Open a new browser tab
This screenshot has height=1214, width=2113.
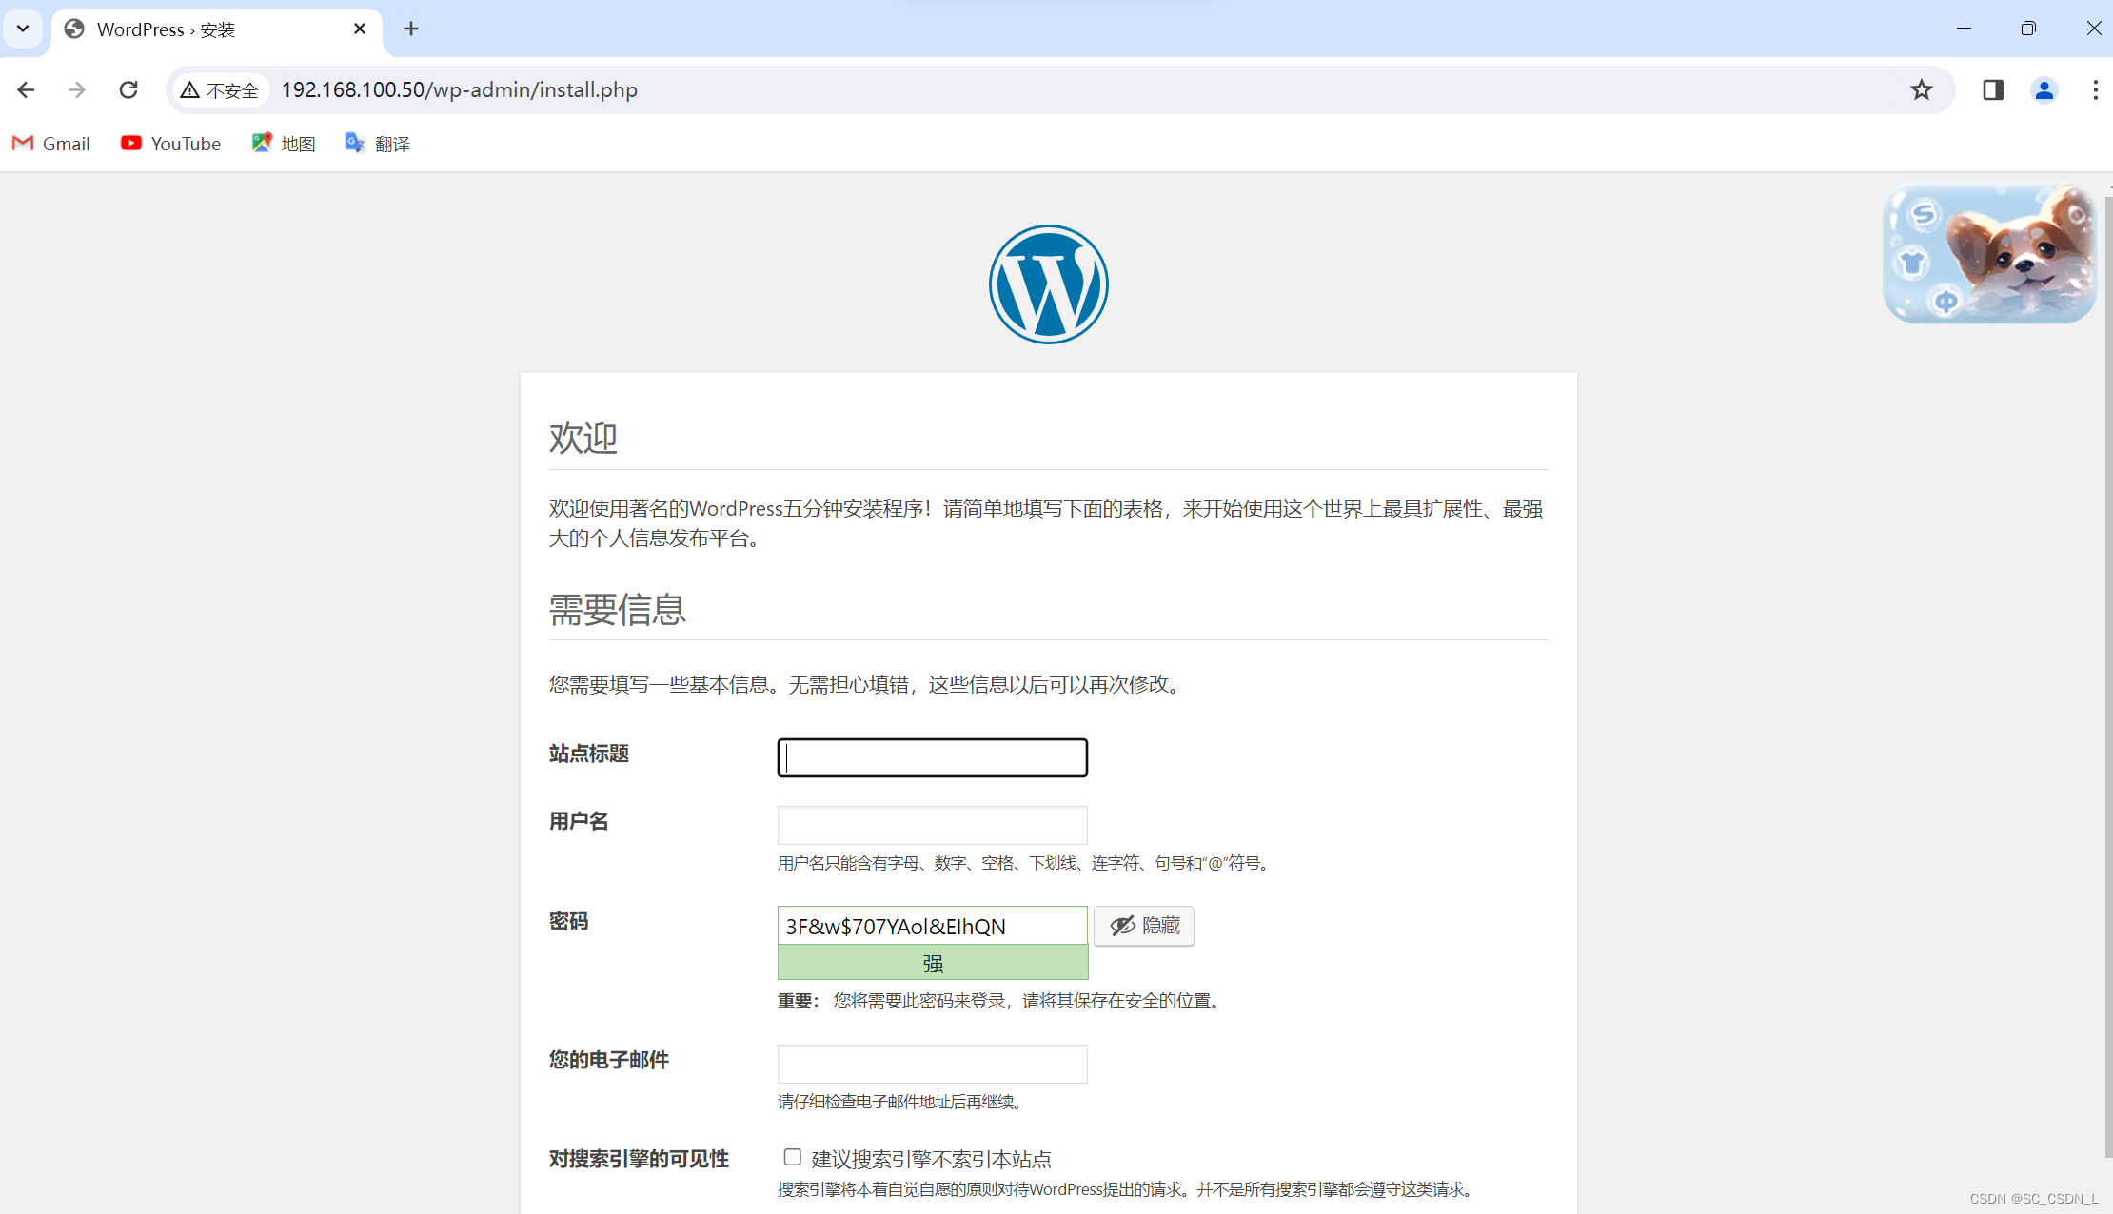[410, 29]
